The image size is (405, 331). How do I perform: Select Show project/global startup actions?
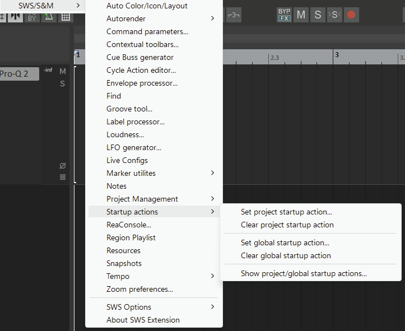(304, 274)
